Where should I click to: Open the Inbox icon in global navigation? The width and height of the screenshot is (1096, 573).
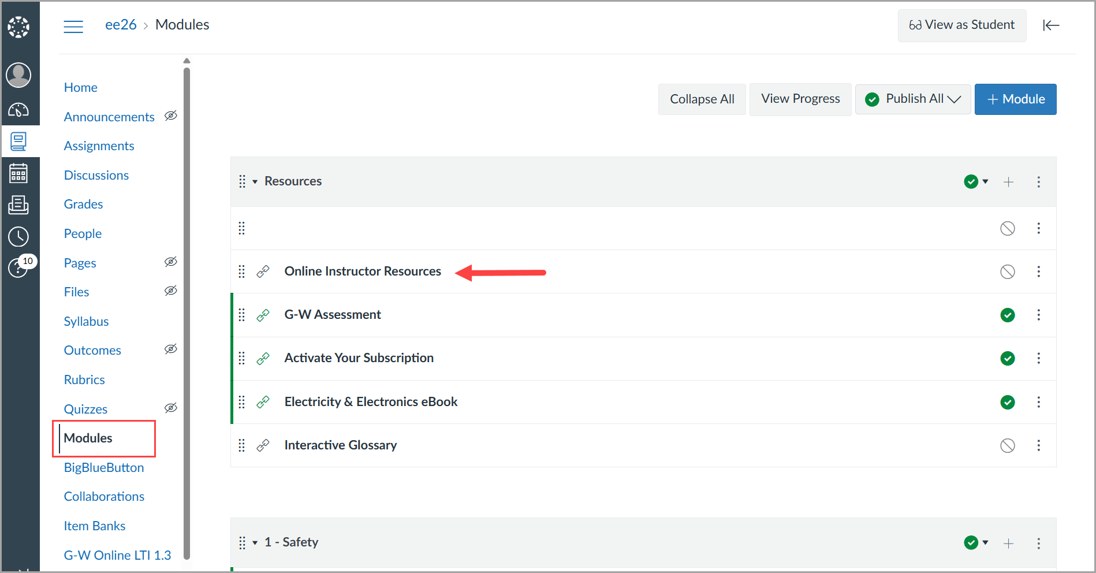(18, 204)
